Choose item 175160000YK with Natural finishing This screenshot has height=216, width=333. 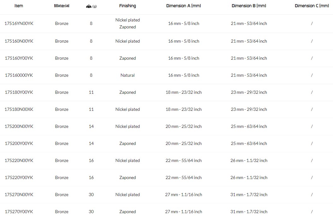coord(19,75)
